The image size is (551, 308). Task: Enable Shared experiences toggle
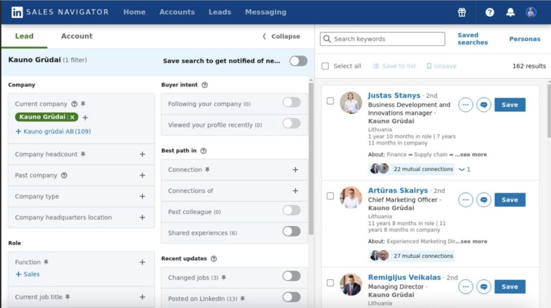coord(291,231)
